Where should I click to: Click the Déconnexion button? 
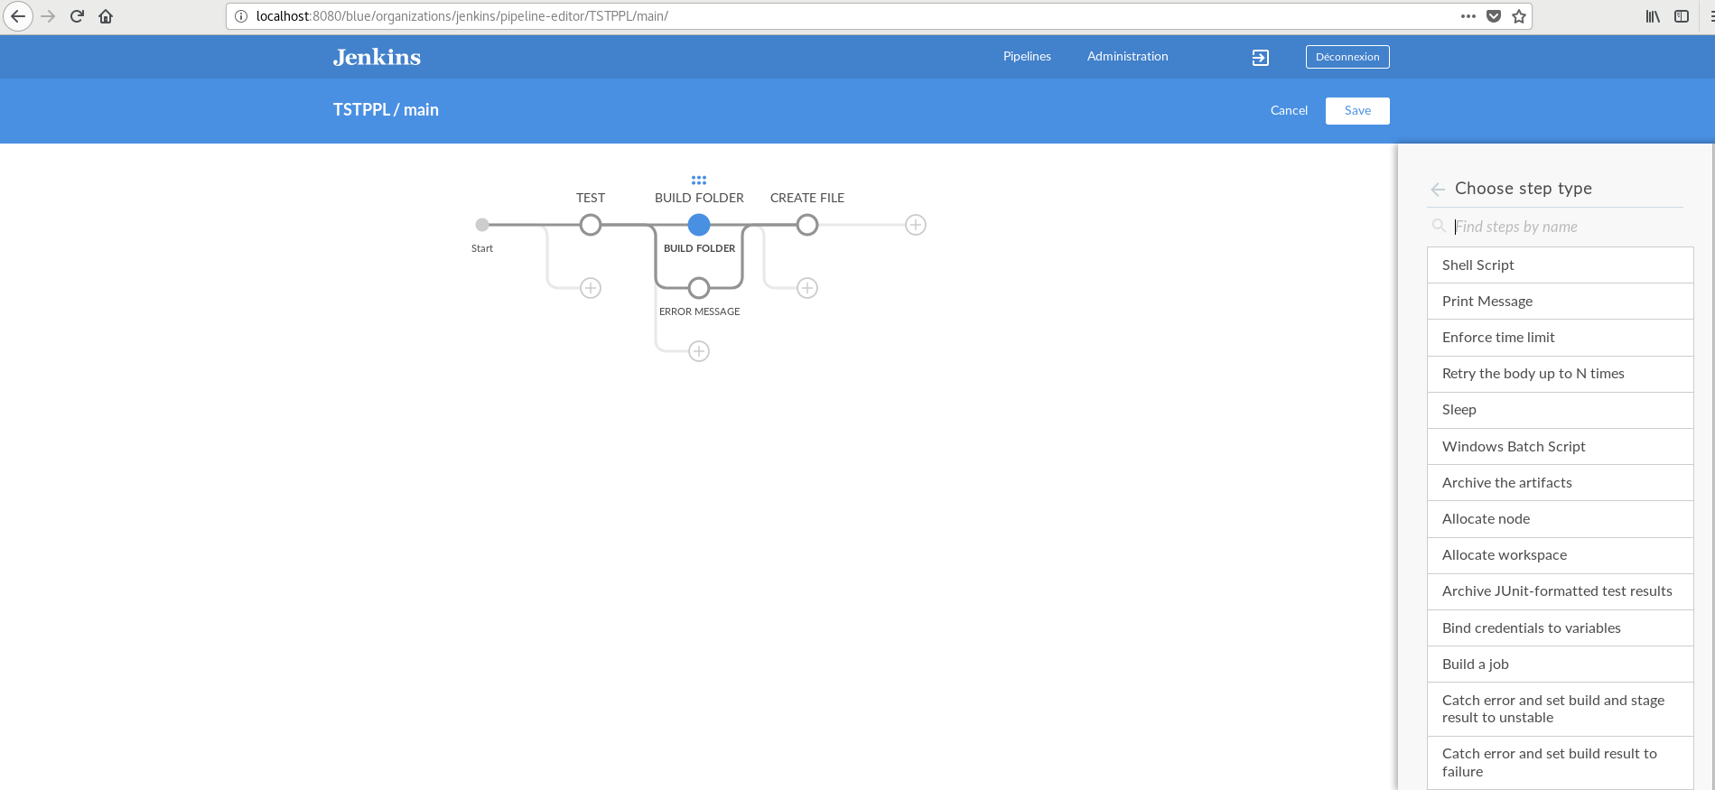pyautogui.click(x=1347, y=57)
